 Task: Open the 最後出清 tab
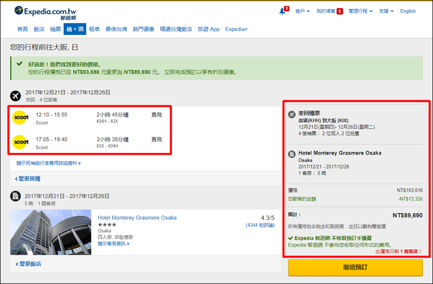click(x=116, y=29)
